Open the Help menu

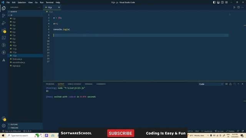(x=58, y=2)
